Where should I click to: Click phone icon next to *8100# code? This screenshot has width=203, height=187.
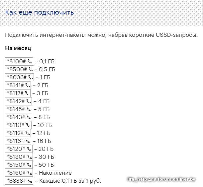(30, 61)
